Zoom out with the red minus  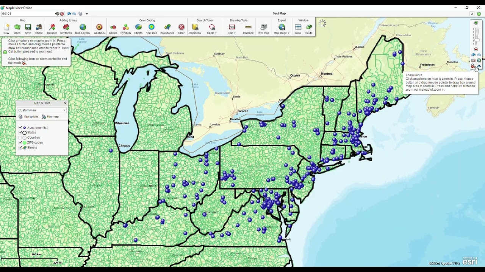(x=476, y=49)
